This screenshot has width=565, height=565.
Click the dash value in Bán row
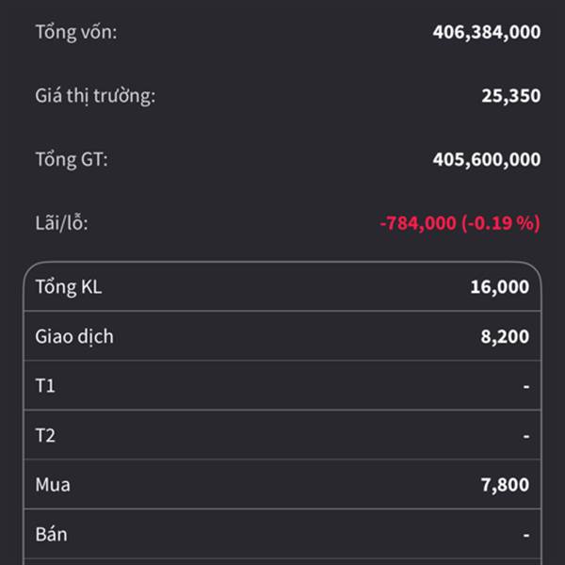[525, 535]
